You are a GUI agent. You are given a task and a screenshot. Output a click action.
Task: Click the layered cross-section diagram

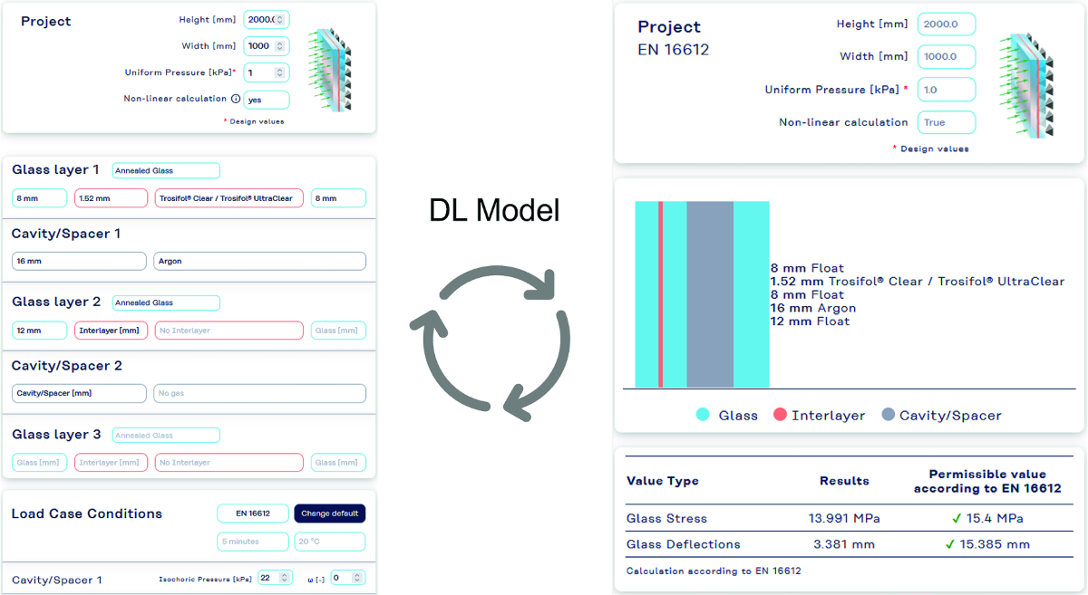pyautogui.click(x=703, y=294)
